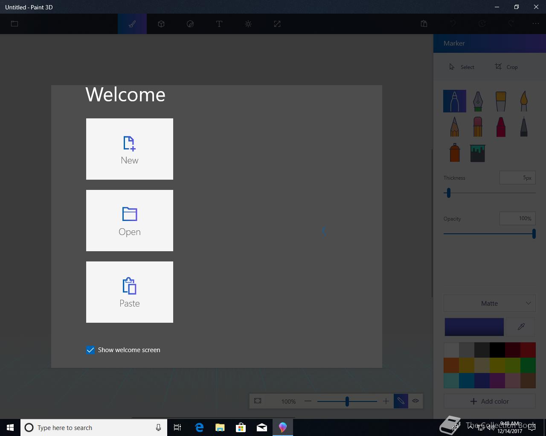
Task: Click the Add color button
Action: 490,401
